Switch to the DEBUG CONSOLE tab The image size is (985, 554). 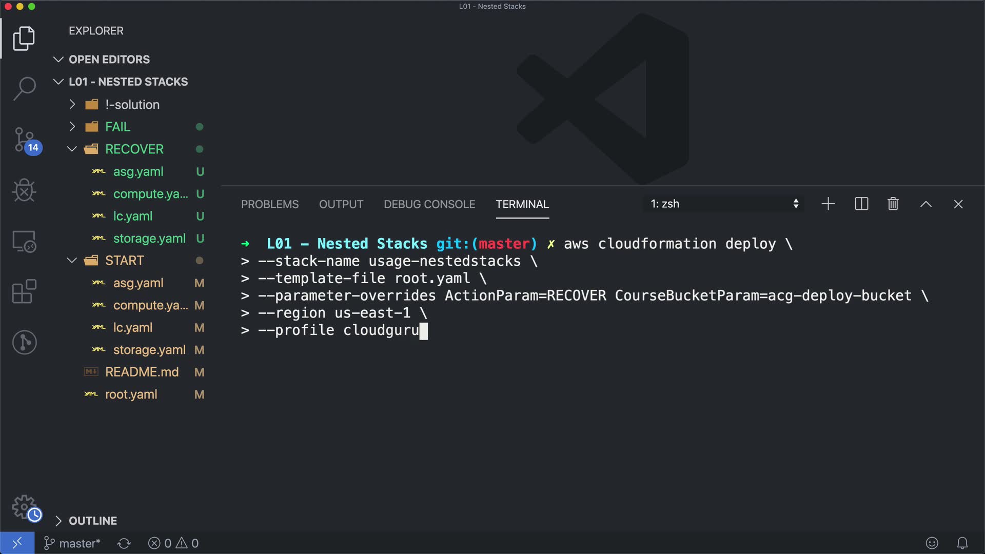(x=429, y=204)
